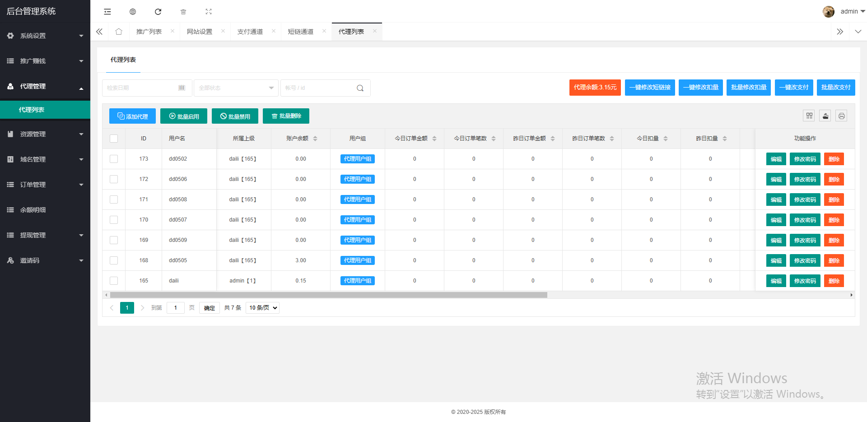Expand the 系统设置 sidebar menu
The width and height of the screenshot is (867, 422).
45,36
